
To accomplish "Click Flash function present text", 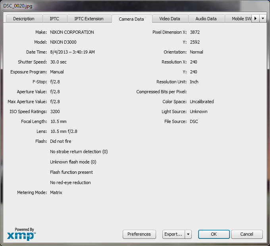I will click(71, 172).
